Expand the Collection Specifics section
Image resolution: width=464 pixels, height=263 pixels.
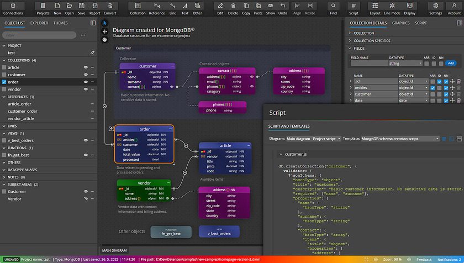pos(371,41)
